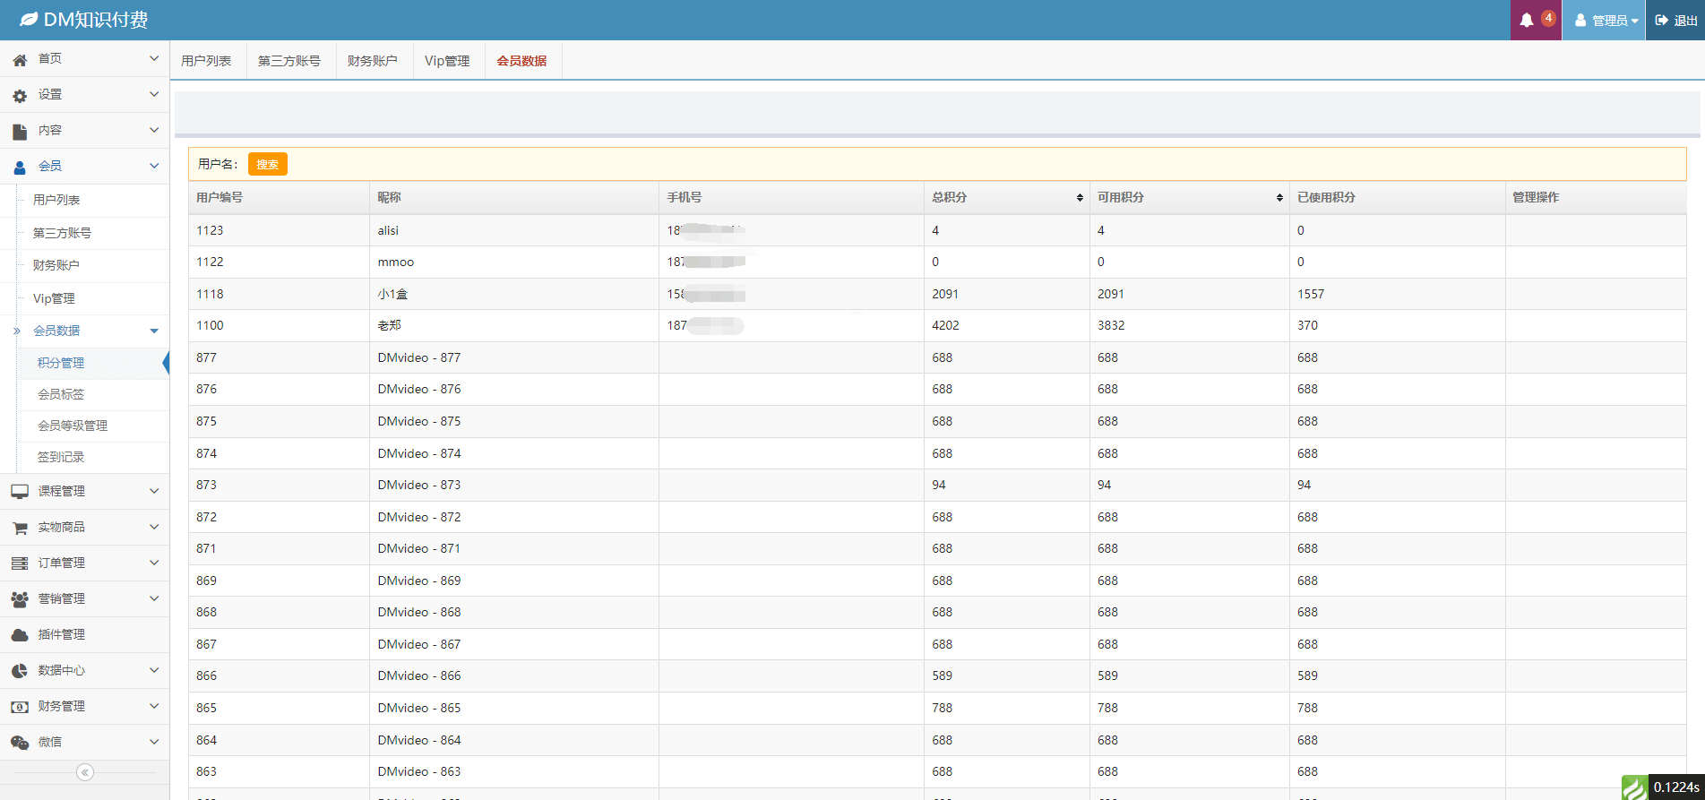
Task: Switch to the 第三方账号 tab
Action: [288, 61]
